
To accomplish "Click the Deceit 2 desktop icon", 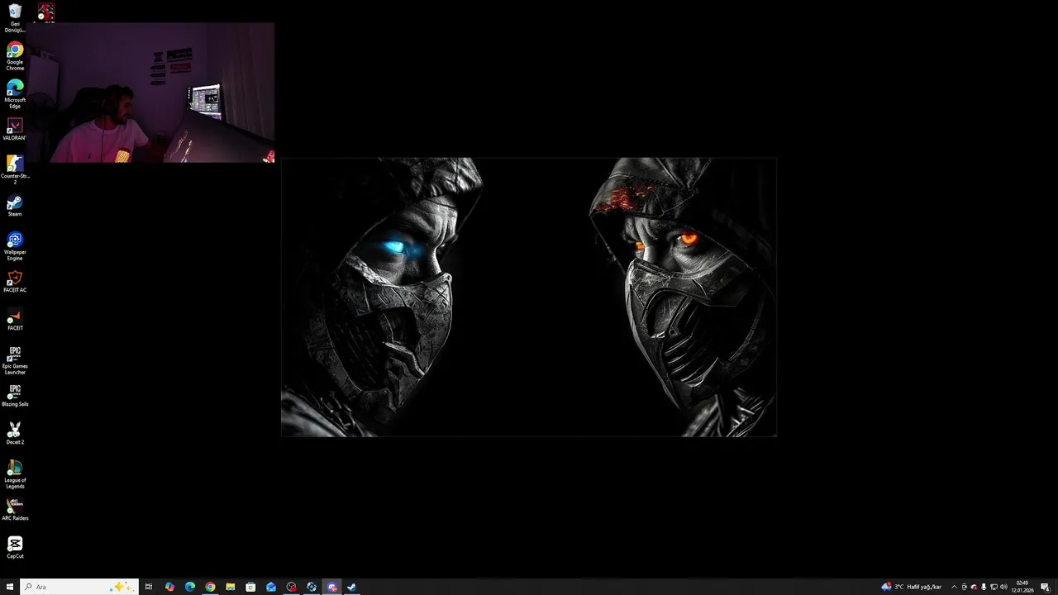I will point(15,434).
